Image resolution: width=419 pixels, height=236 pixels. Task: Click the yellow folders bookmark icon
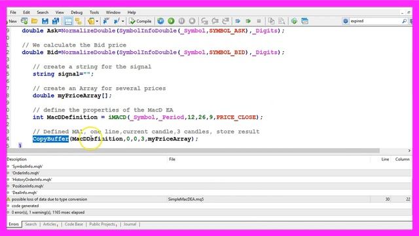pyautogui.click(x=91, y=21)
